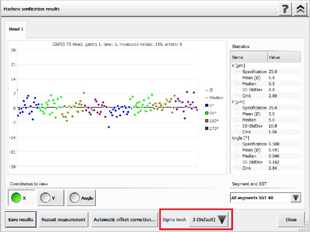Click the Ø mean legend entry

coord(209,90)
